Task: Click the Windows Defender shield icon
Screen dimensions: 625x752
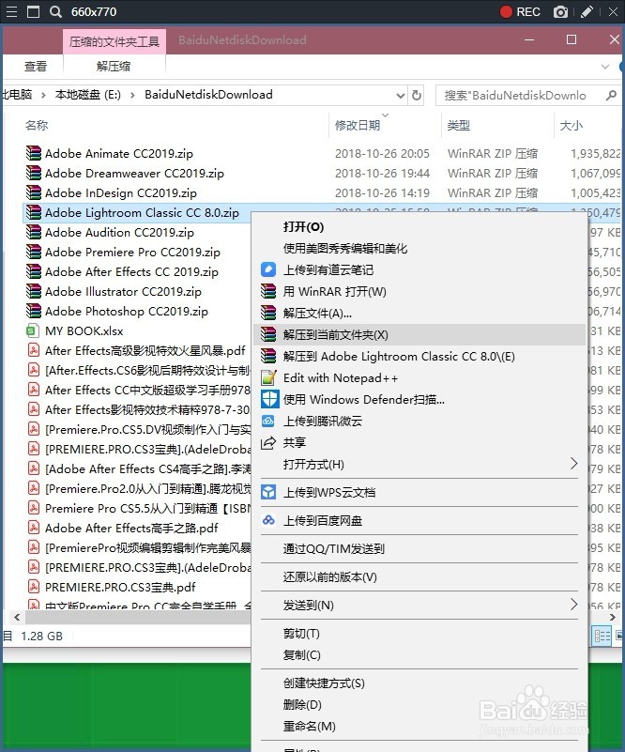Action: [x=269, y=399]
